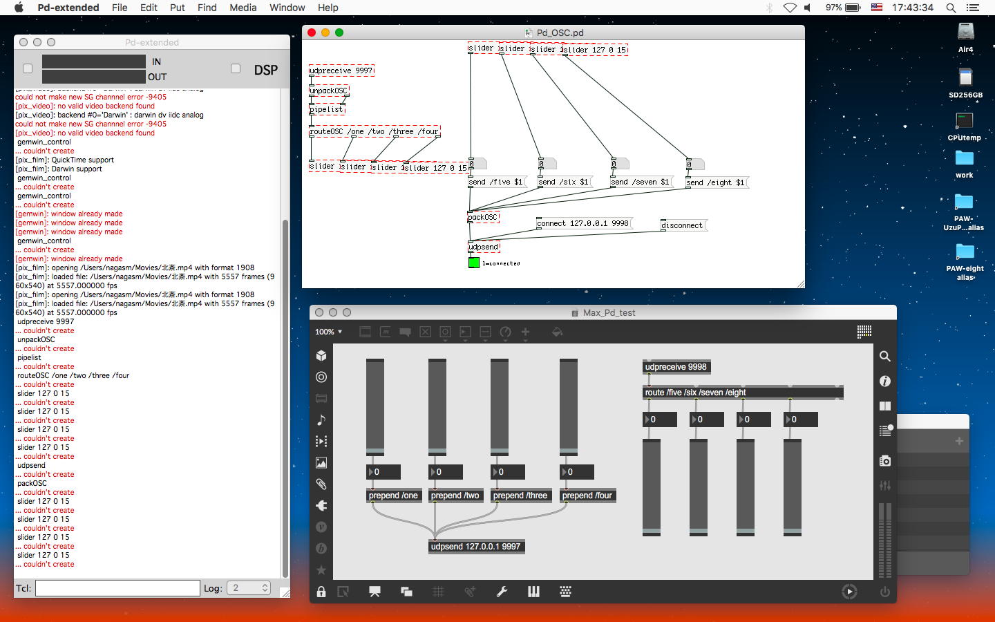Open the Max reference book icon
This screenshot has height=622, width=995.
pos(884,406)
